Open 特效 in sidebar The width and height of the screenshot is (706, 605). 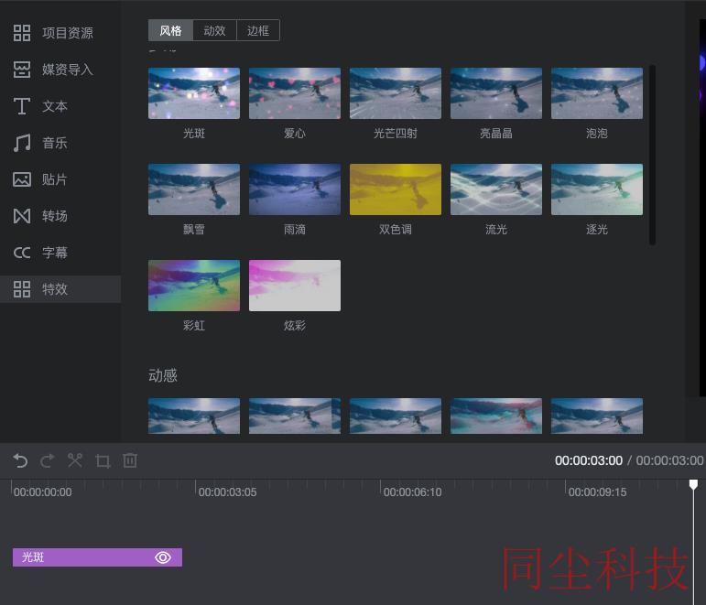(x=60, y=289)
